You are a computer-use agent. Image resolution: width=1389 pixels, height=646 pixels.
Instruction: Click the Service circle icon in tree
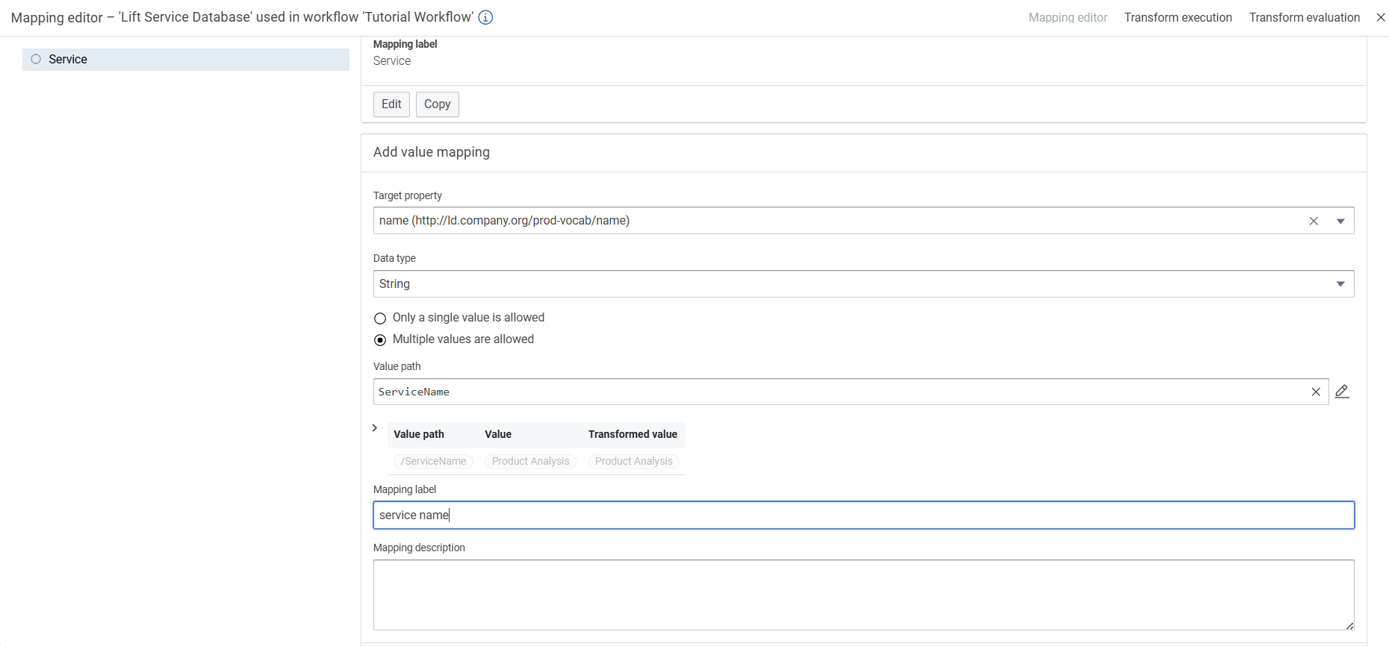pyautogui.click(x=36, y=59)
